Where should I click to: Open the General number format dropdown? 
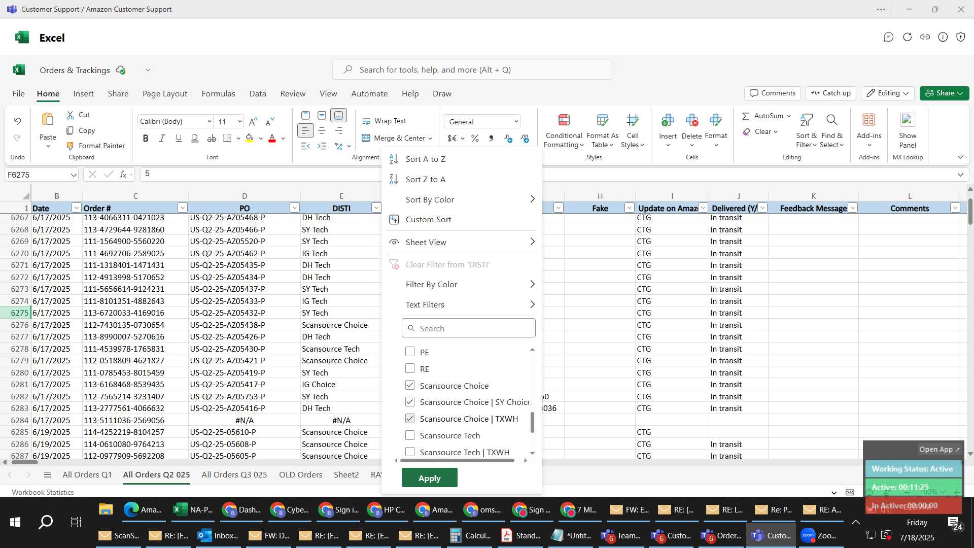pyautogui.click(x=516, y=122)
